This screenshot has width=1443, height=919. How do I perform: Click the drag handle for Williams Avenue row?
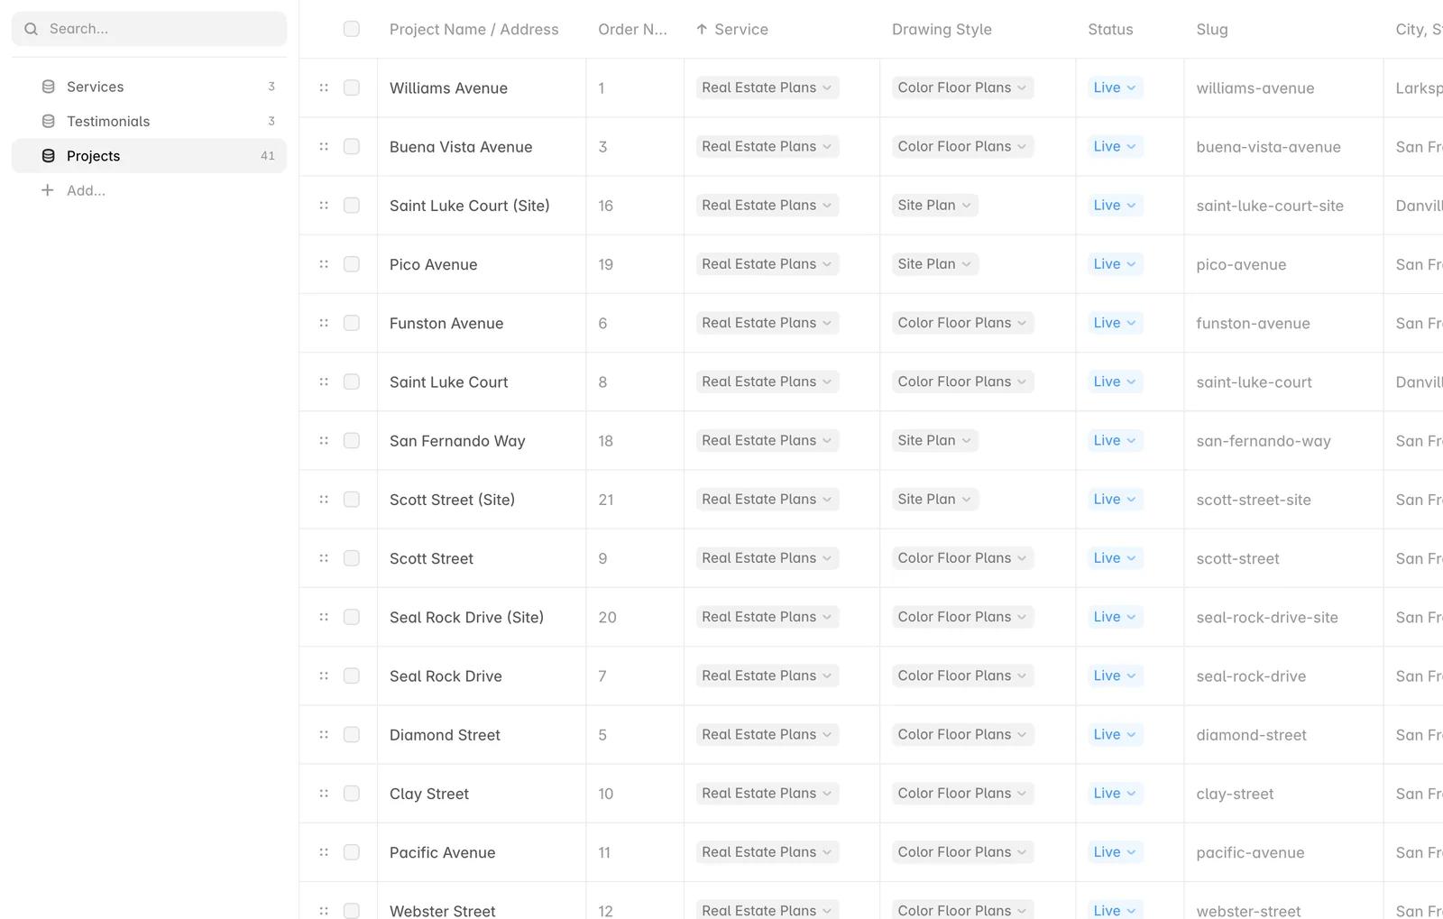click(x=324, y=87)
